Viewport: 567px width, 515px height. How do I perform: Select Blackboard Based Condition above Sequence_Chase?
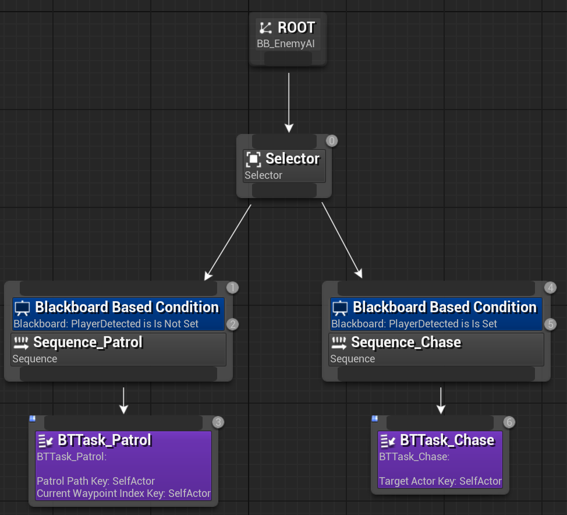445,307
